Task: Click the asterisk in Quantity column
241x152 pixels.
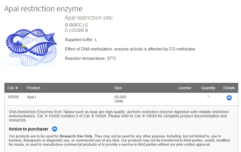Action: (x=208, y=96)
